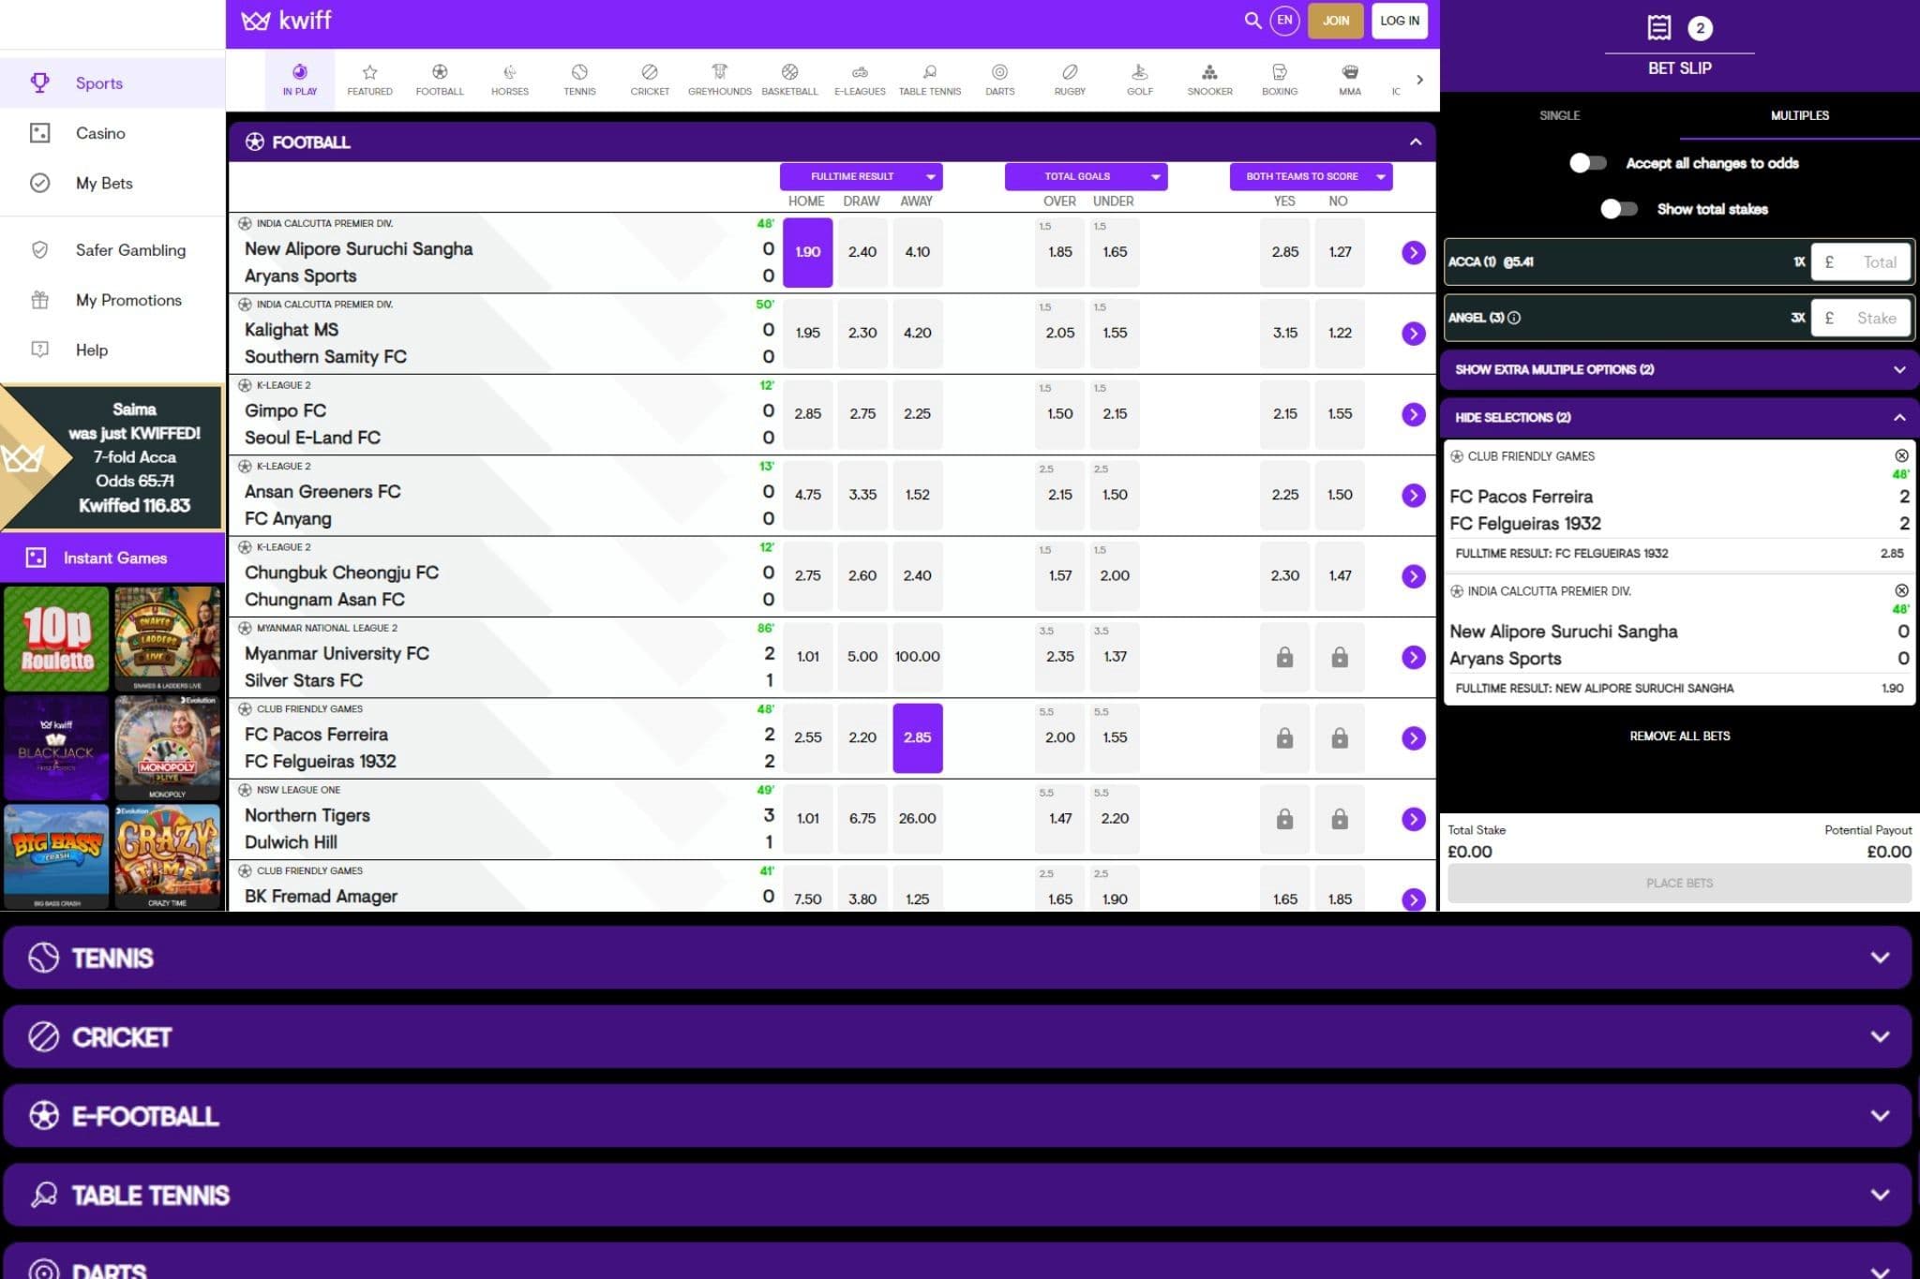Open Instant Games section

coord(112,558)
